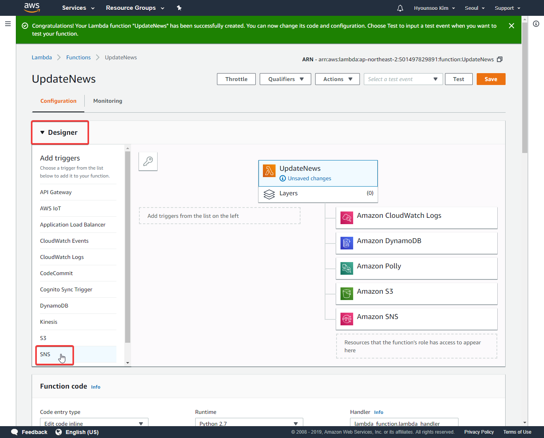Add the CodeCommit trigger

pos(78,273)
